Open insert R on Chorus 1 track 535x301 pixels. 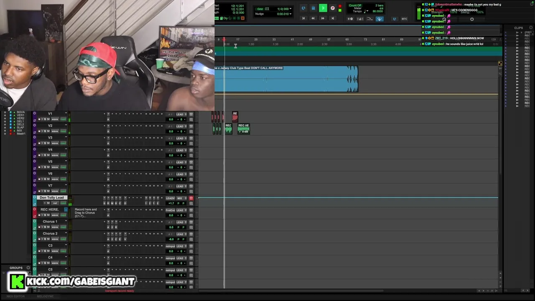[x=116, y=227]
